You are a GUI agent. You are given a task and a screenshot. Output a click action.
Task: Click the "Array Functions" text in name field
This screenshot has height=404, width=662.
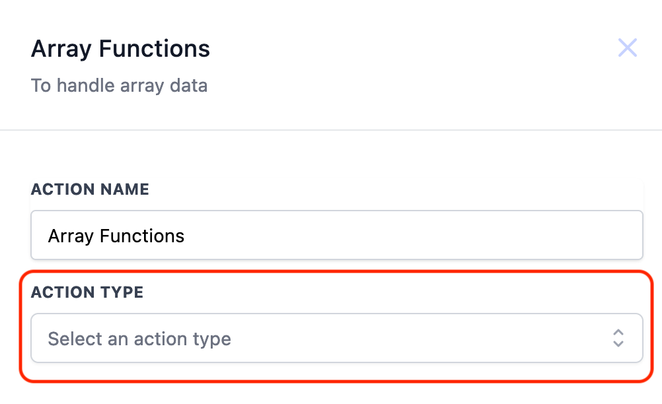pyautogui.click(x=116, y=236)
